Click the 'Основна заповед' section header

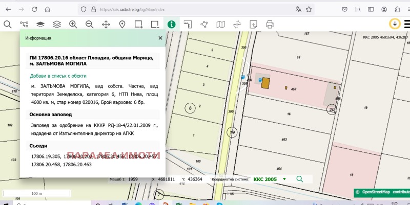[x=50, y=115]
